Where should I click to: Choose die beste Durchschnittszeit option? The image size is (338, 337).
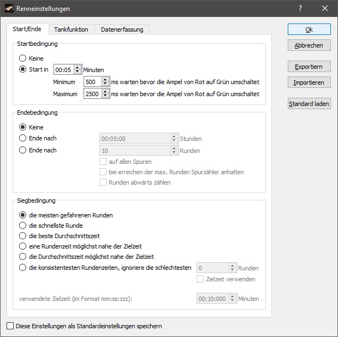coord(23,236)
